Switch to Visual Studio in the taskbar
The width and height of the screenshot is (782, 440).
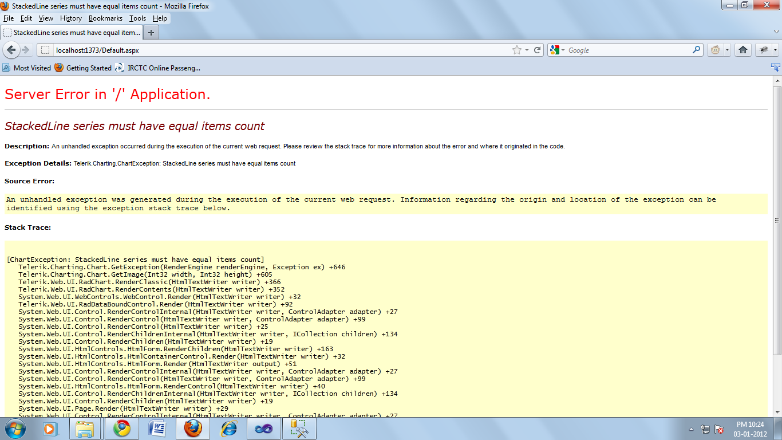coord(263,429)
